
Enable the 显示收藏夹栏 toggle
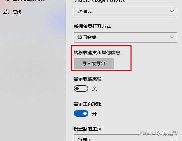click(x=81, y=88)
